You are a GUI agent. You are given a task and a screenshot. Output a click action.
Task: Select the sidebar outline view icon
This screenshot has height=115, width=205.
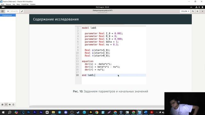6,104
